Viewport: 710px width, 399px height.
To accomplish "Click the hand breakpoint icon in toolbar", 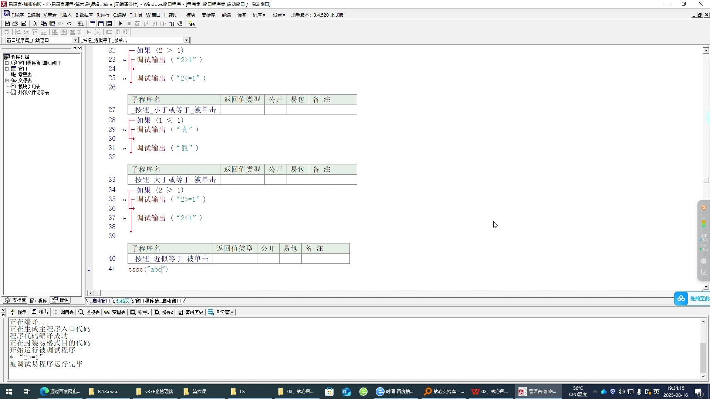I will (180, 23).
